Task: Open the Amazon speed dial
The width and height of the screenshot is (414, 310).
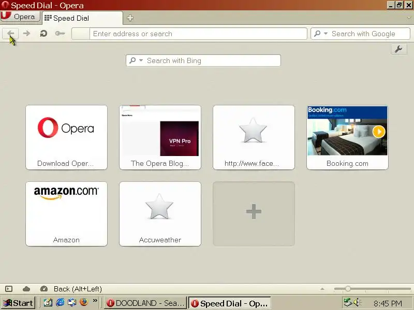Action: (67, 214)
